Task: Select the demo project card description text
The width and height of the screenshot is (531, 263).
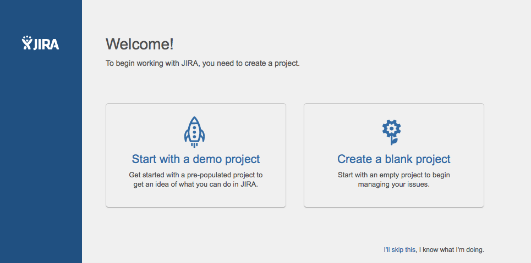Action: click(196, 180)
